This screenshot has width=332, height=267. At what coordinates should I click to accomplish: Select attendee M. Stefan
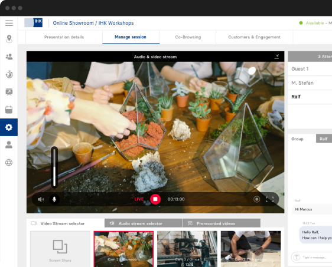point(310,83)
